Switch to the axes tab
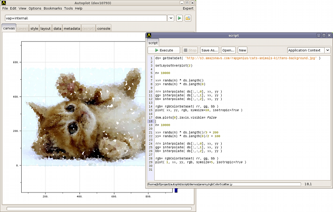 pos(23,28)
